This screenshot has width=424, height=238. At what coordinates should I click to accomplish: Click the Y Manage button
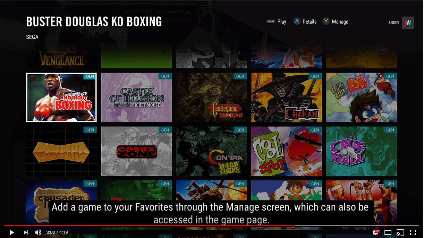pyautogui.click(x=335, y=22)
